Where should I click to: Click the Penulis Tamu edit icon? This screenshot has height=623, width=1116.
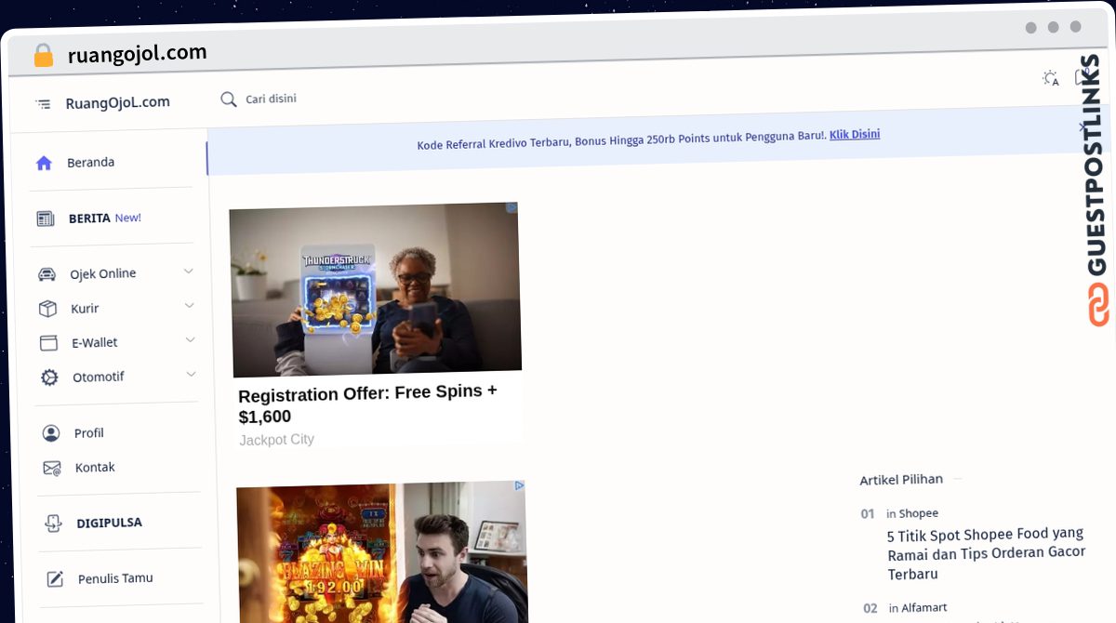(x=55, y=579)
